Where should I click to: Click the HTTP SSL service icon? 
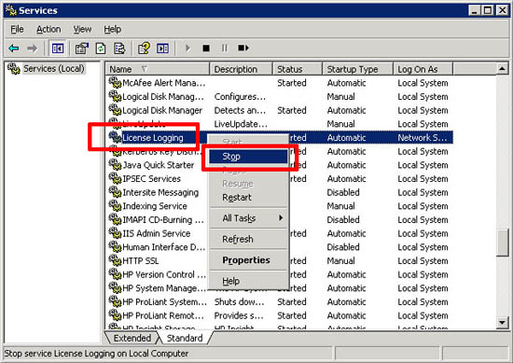click(115, 260)
